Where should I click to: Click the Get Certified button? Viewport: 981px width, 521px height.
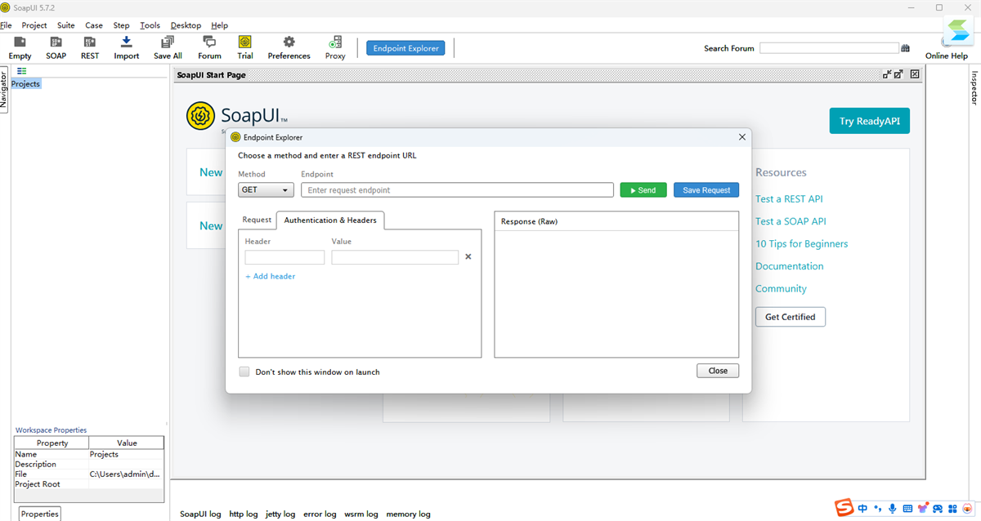click(x=790, y=317)
